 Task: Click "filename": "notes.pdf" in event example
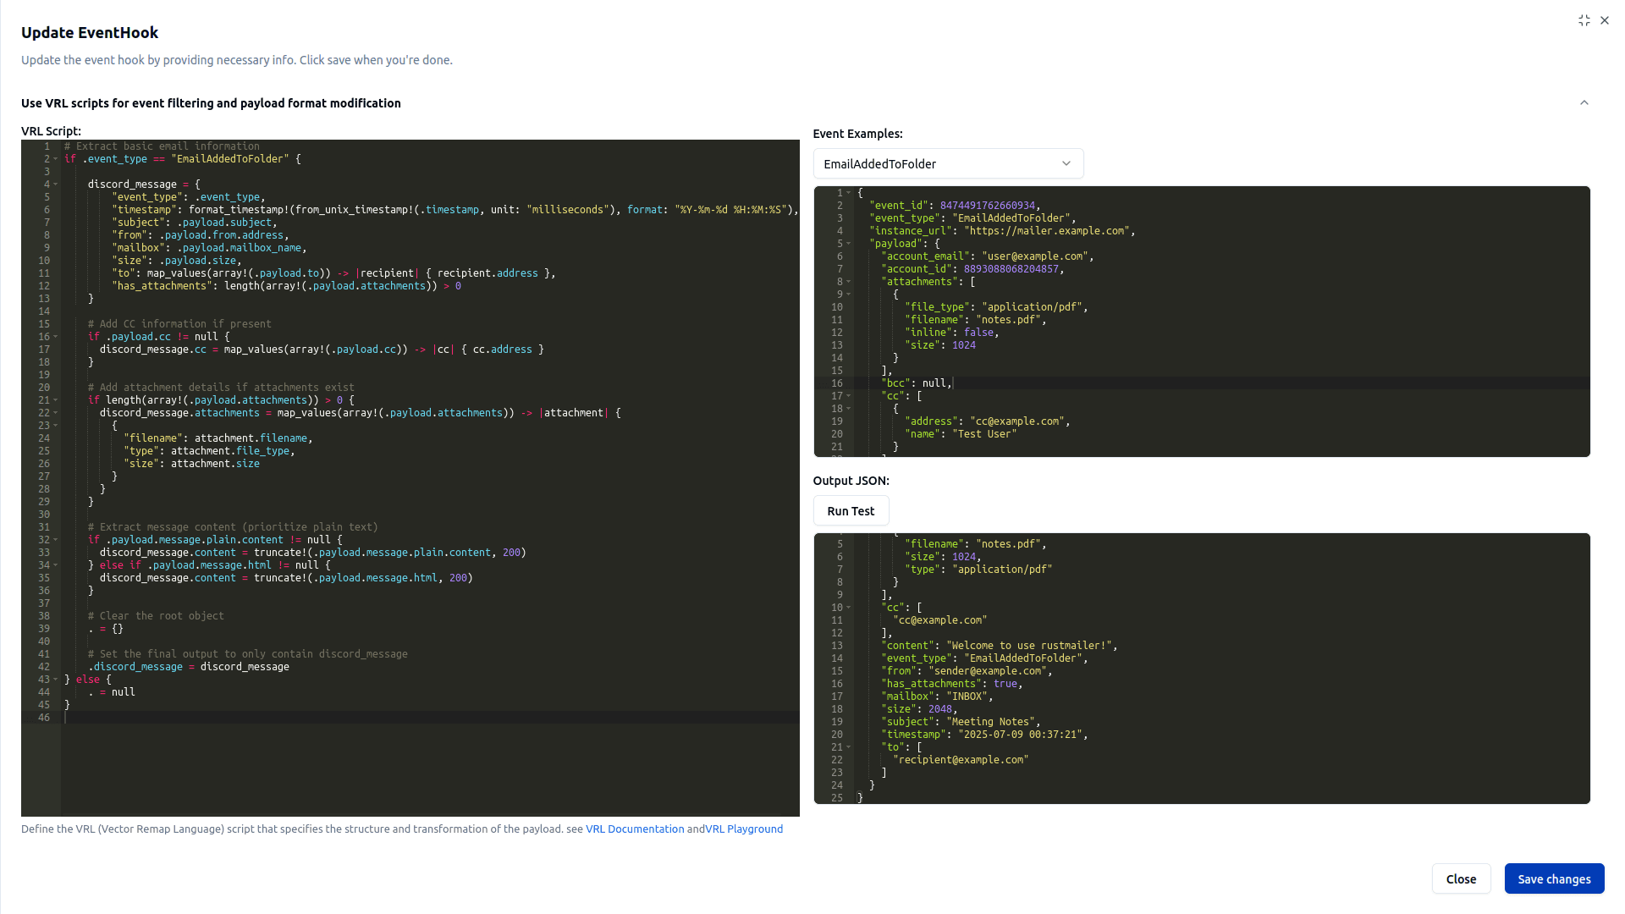(975, 320)
